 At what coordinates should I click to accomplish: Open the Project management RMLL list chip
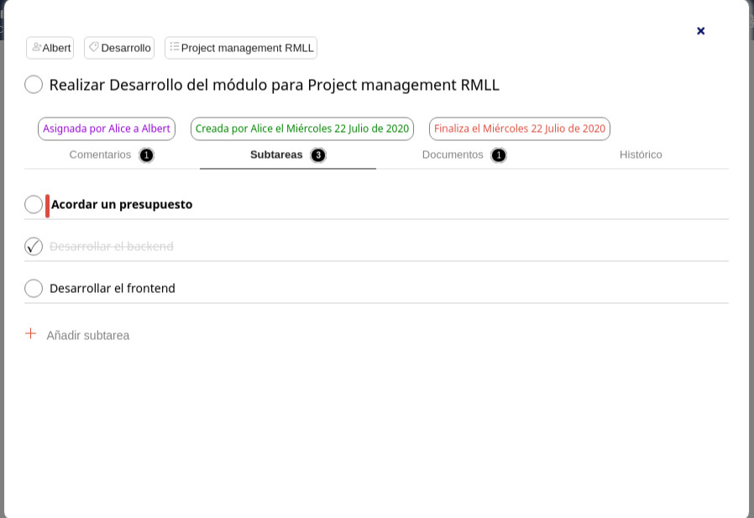click(x=241, y=48)
